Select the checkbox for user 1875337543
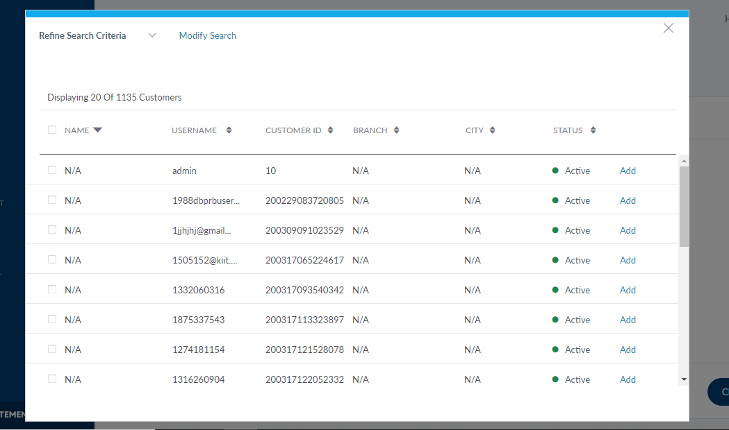The image size is (729, 430). point(52,319)
